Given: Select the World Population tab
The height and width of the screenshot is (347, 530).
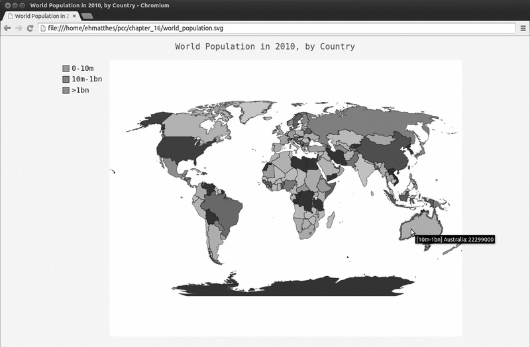Looking at the screenshot, I should pos(40,16).
